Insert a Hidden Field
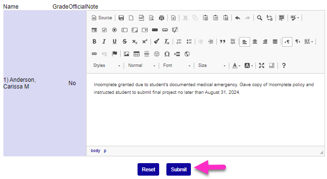 click(175, 30)
